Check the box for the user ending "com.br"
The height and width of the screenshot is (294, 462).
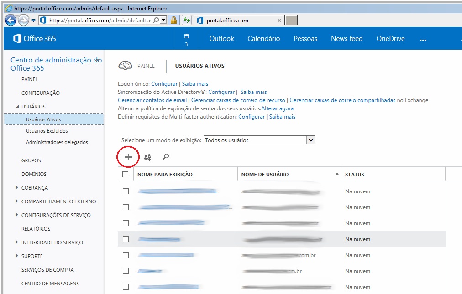click(x=126, y=255)
